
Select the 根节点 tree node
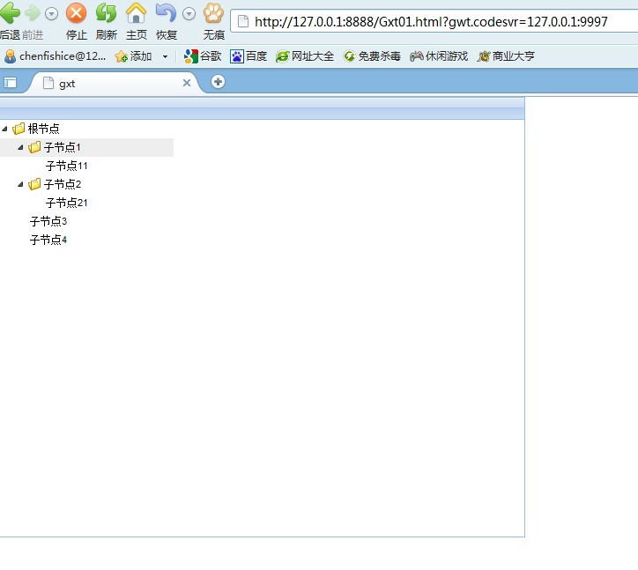tap(43, 129)
